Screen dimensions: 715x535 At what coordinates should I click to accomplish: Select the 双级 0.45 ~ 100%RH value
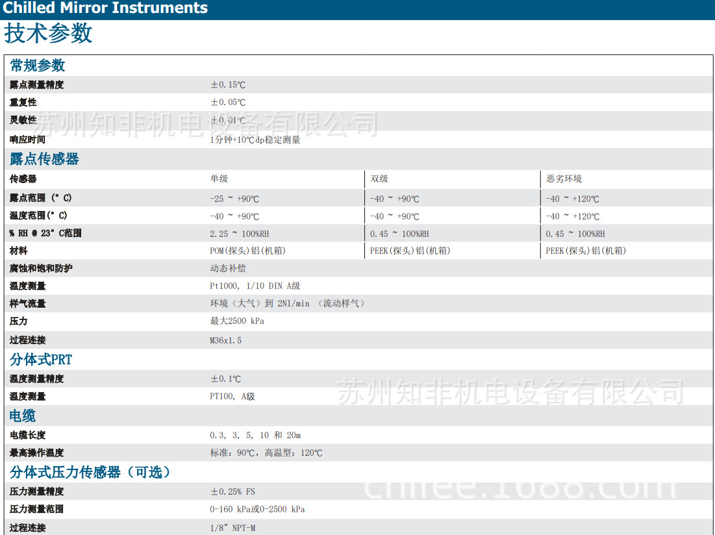(x=399, y=234)
